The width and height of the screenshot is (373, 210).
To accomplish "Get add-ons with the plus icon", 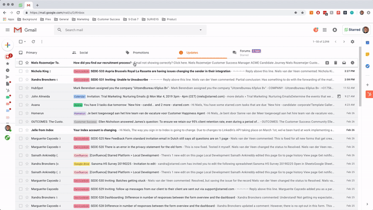I will pos(367,85).
